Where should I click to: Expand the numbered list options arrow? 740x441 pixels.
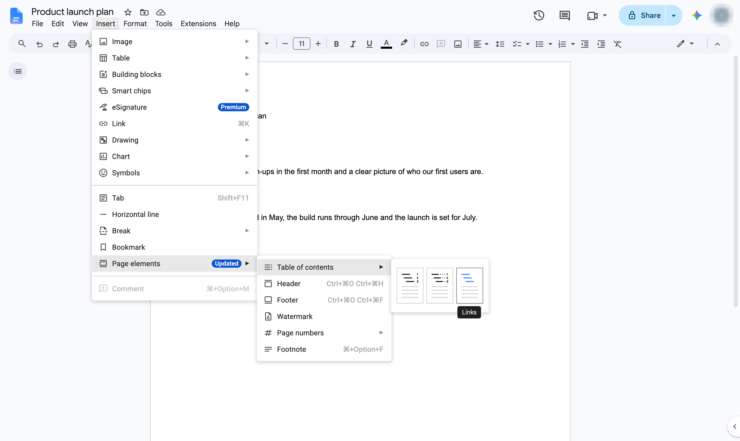click(573, 44)
